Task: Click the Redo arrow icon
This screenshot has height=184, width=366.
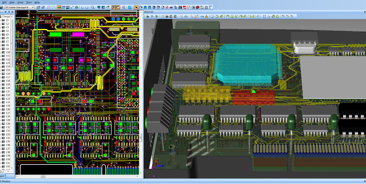Action: click(87, 7)
